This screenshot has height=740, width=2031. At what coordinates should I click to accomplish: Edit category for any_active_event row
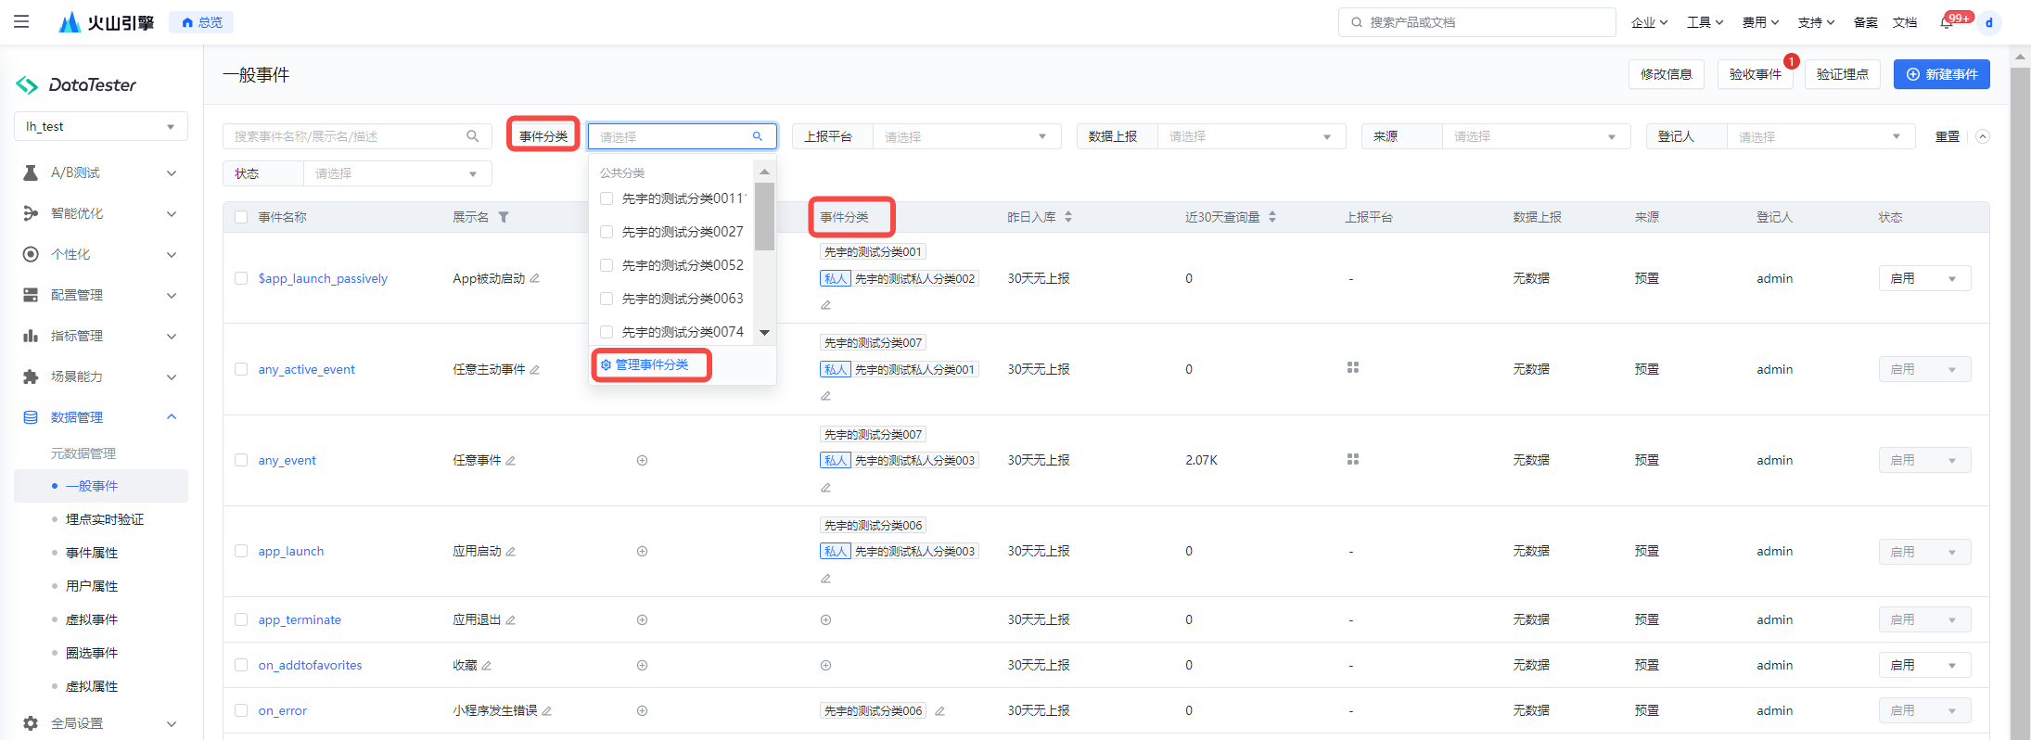point(825,396)
